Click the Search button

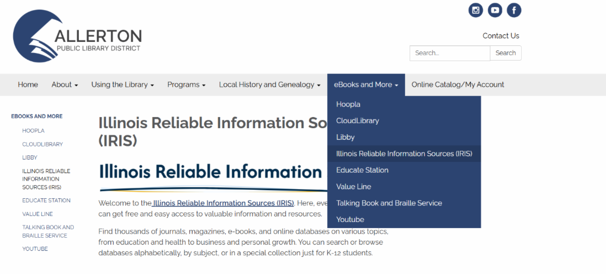506,53
